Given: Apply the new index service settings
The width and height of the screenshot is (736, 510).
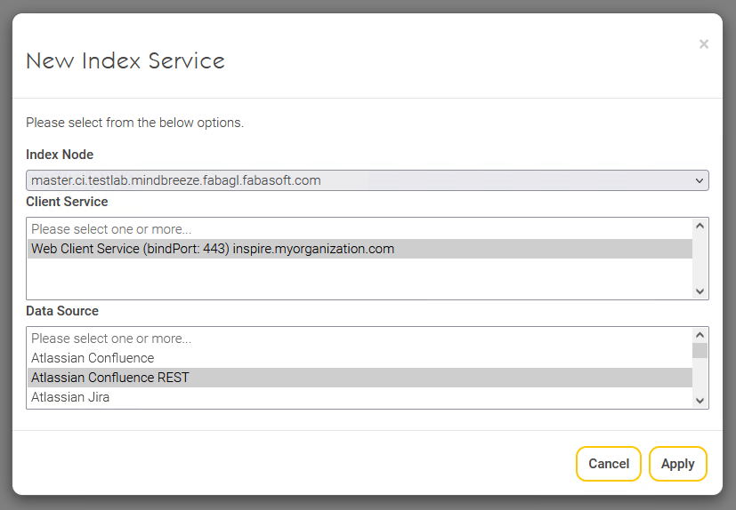Looking at the screenshot, I should point(677,464).
